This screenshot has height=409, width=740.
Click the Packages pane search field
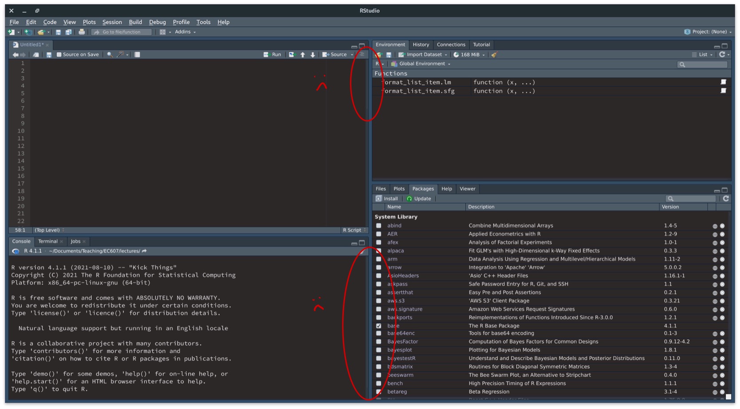coord(691,198)
